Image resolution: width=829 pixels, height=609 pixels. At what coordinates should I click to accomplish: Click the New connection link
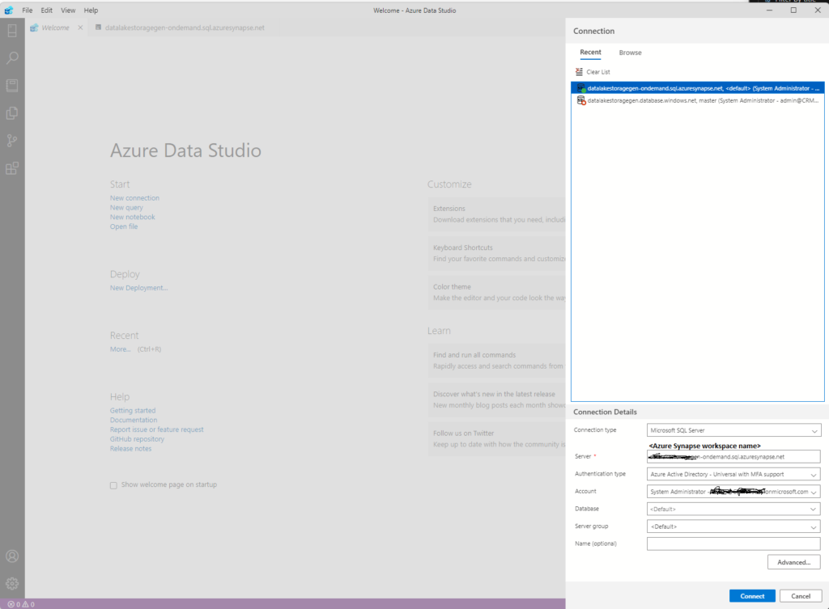click(134, 198)
